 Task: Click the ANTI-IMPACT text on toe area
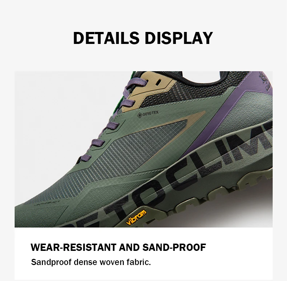[47, 203]
